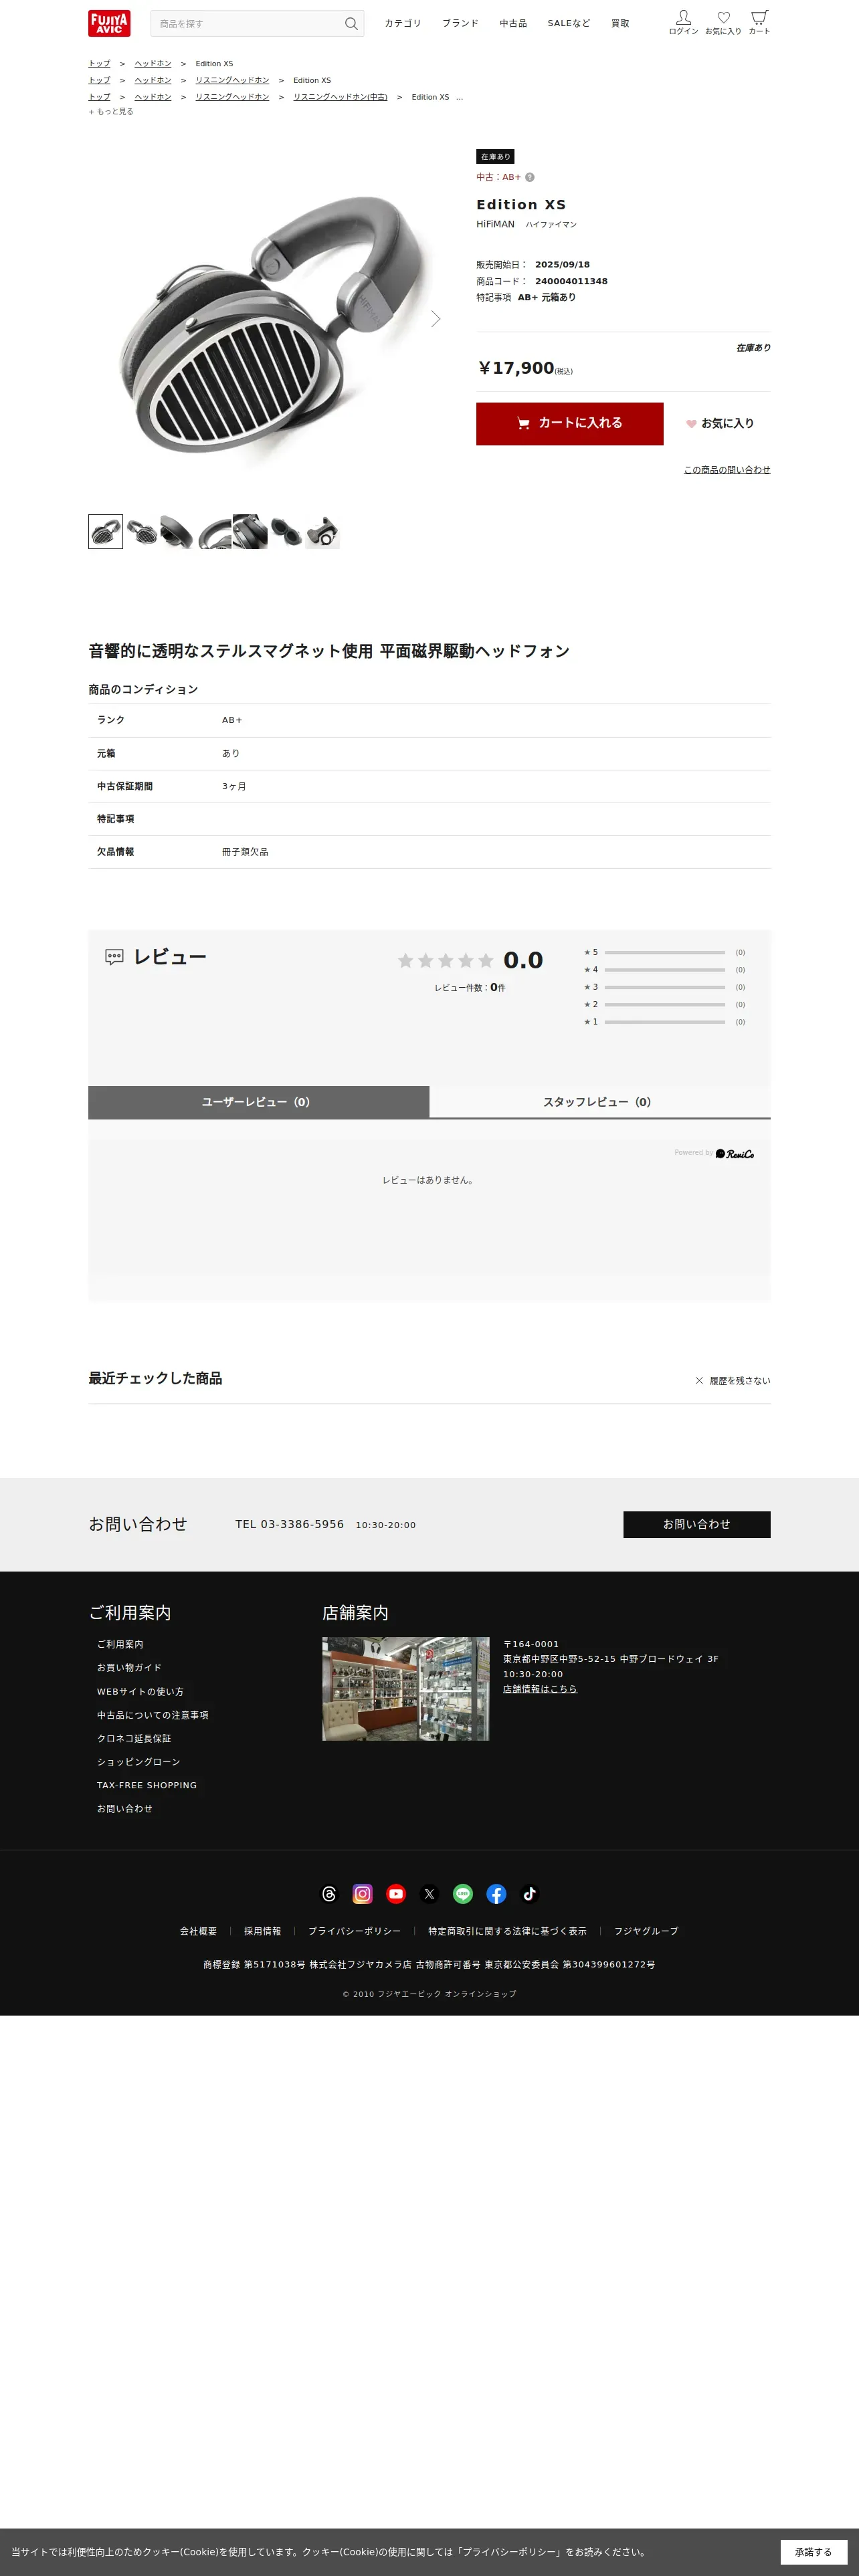859x2576 pixels.
Task: Open プライバシーポリシー footer link
Action: pos(355,1931)
